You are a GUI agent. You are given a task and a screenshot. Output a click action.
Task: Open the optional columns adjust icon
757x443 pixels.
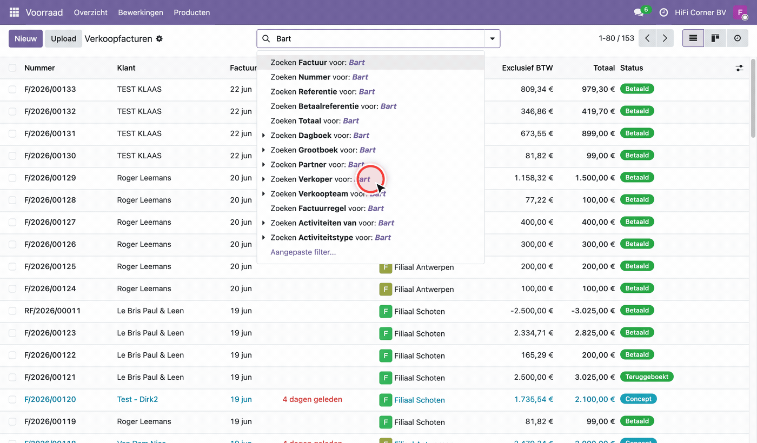[x=739, y=68]
